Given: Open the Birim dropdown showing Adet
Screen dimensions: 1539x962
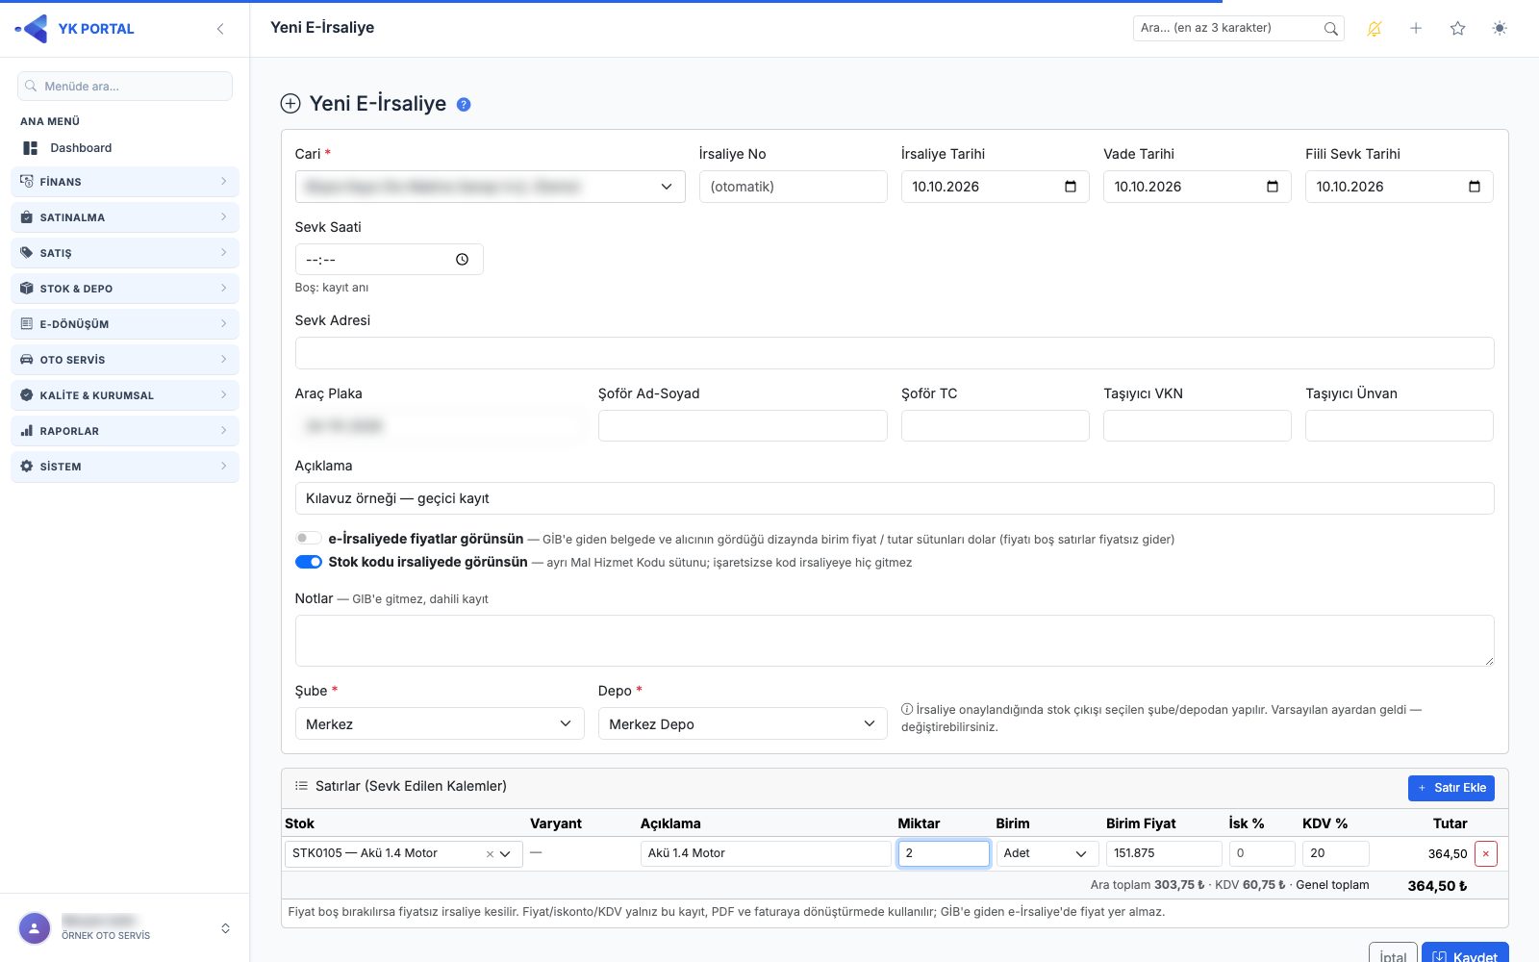Looking at the screenshot, I should [x=1047, y=853].
